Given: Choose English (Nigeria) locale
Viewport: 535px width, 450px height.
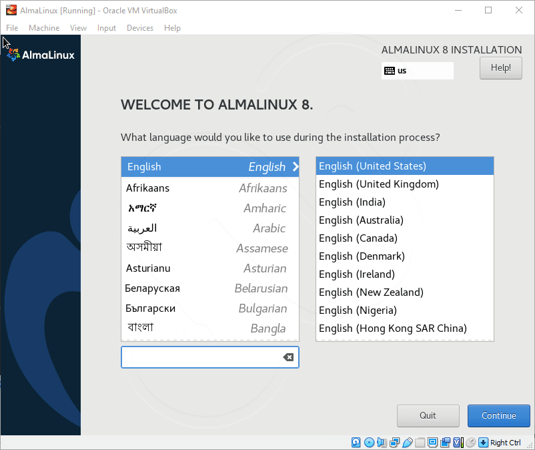Looking at the screenshot, I should click(405, 310).
